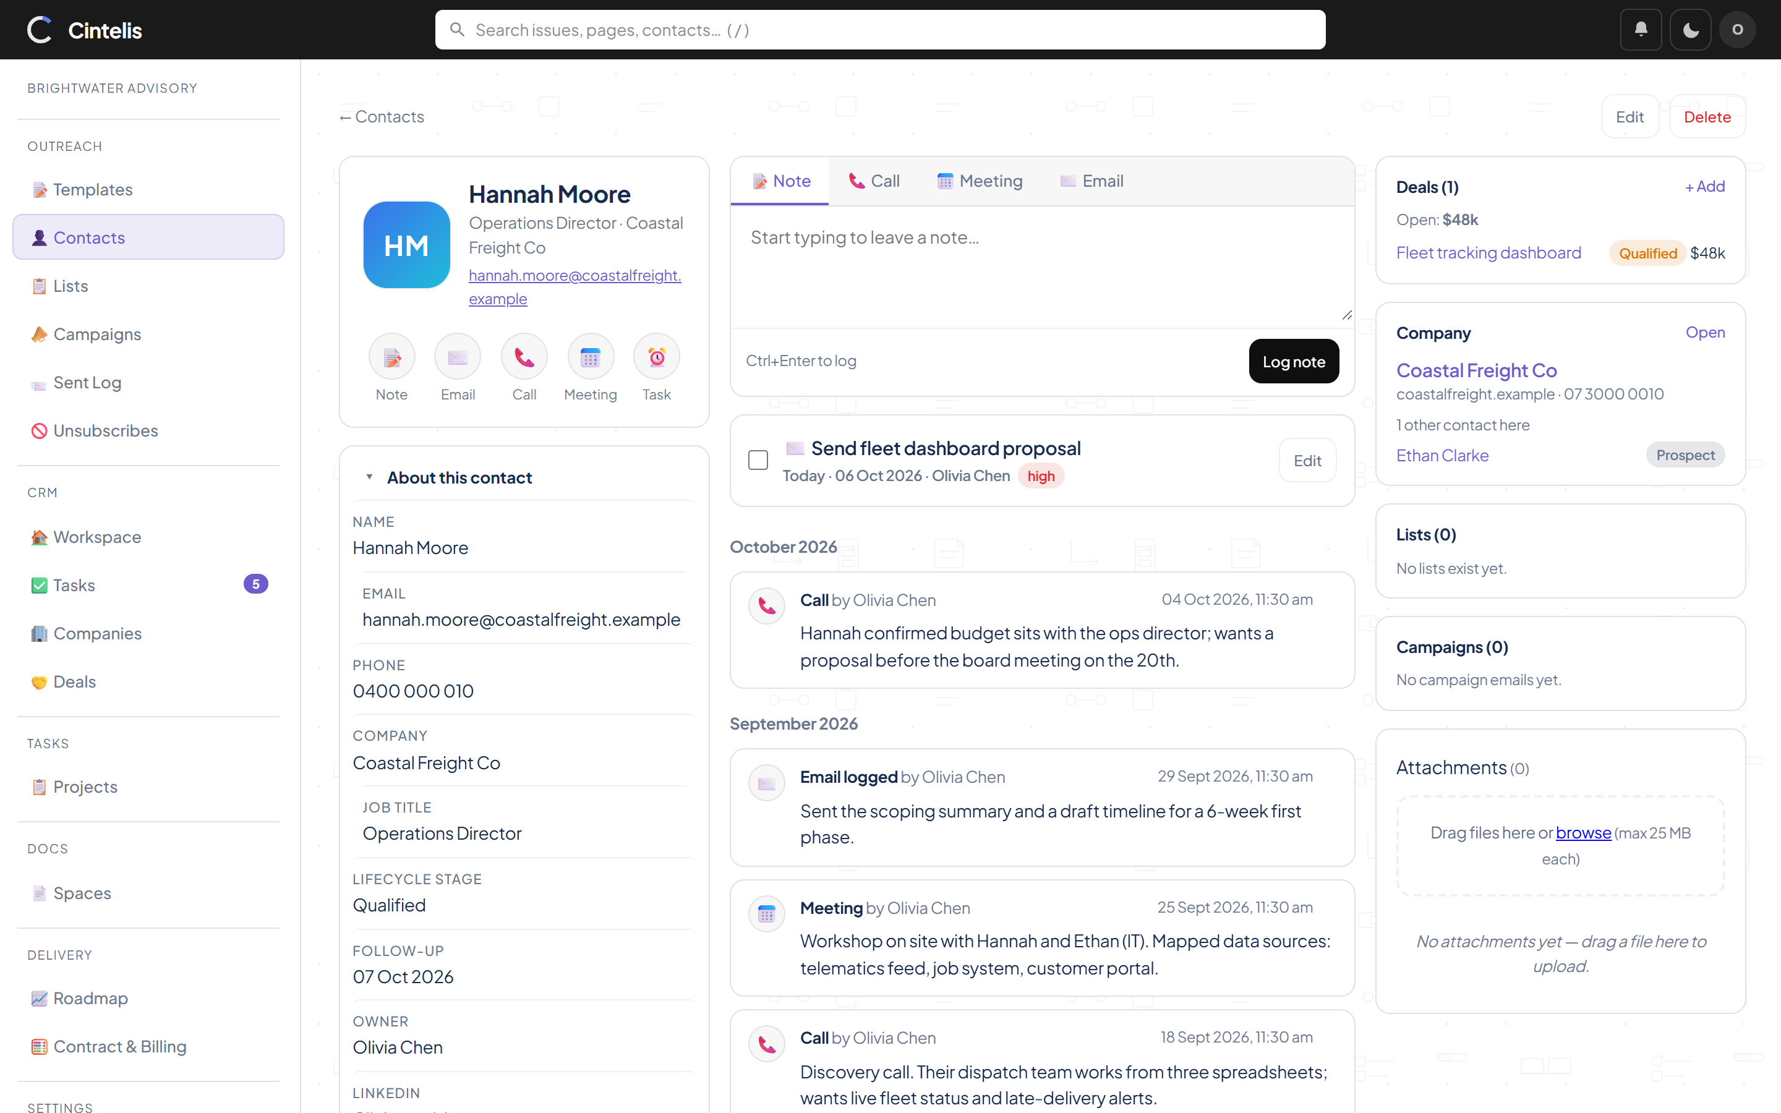Open Fleet tracking dashboard deal
Image resolution: width=1781 pixels, height=1113 pixels.
click(x=1488, y=252)
